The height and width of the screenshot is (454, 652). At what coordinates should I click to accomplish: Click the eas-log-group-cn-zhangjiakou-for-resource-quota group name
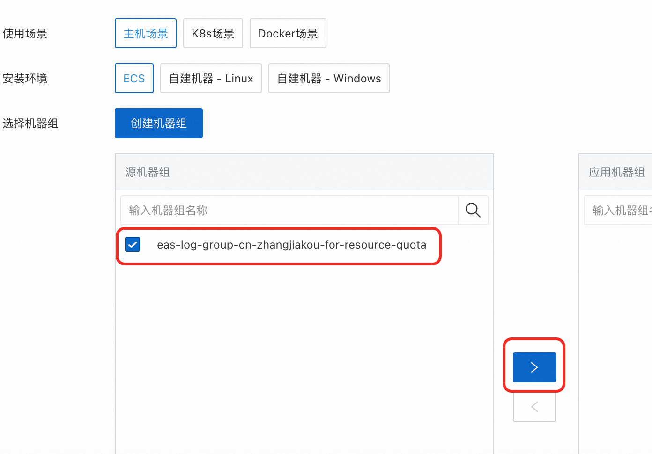coord(291,245)
